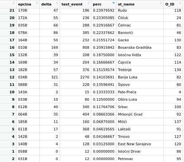This screenshot has width=184, height=162.
Task: Sort by row index column arrows
Action: coord(14,3)
